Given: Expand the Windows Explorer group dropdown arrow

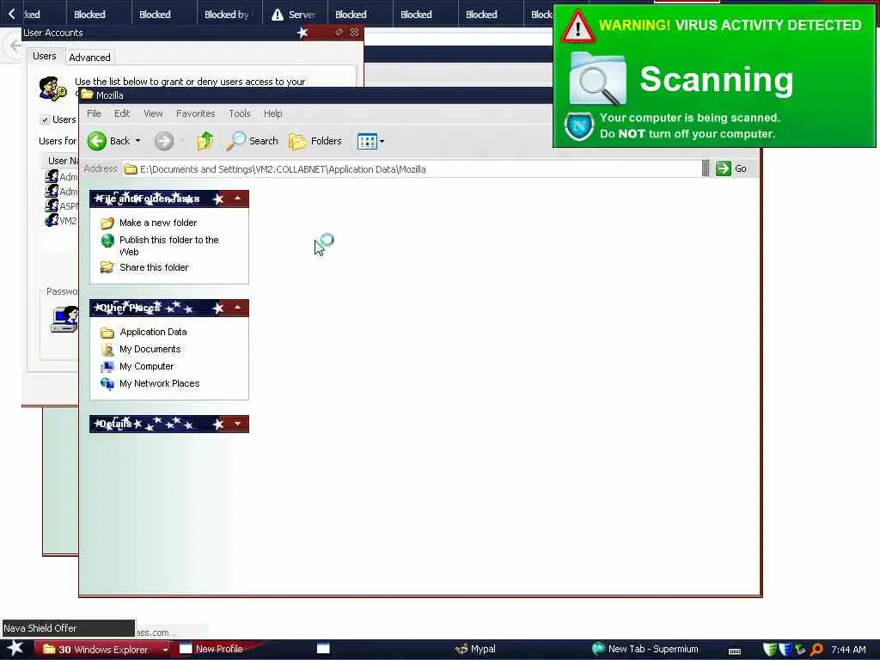Looking at the screenshot, I should [x=165, y=650].
